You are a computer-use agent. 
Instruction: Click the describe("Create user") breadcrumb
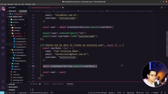91,11
